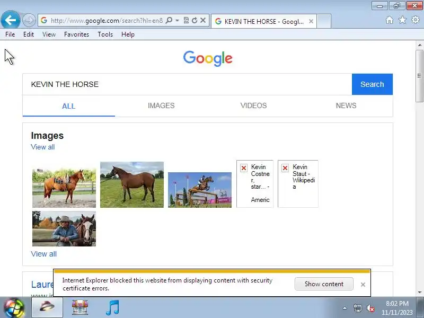424x318 pixels.
Task: Open the brown horse on grass thumbnail
Action: pyautogui.click(x=132, y=184)
